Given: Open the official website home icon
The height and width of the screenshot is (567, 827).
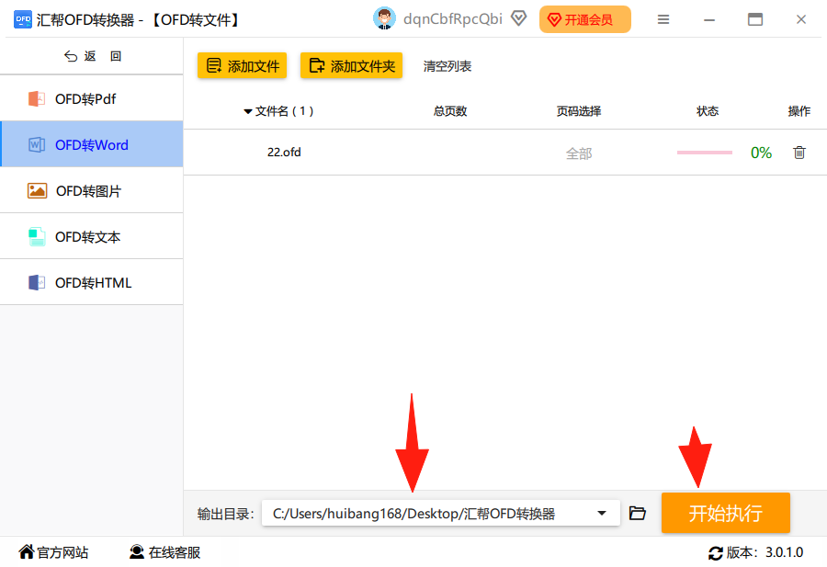Looking at the screenshot, I should [27, 551].
